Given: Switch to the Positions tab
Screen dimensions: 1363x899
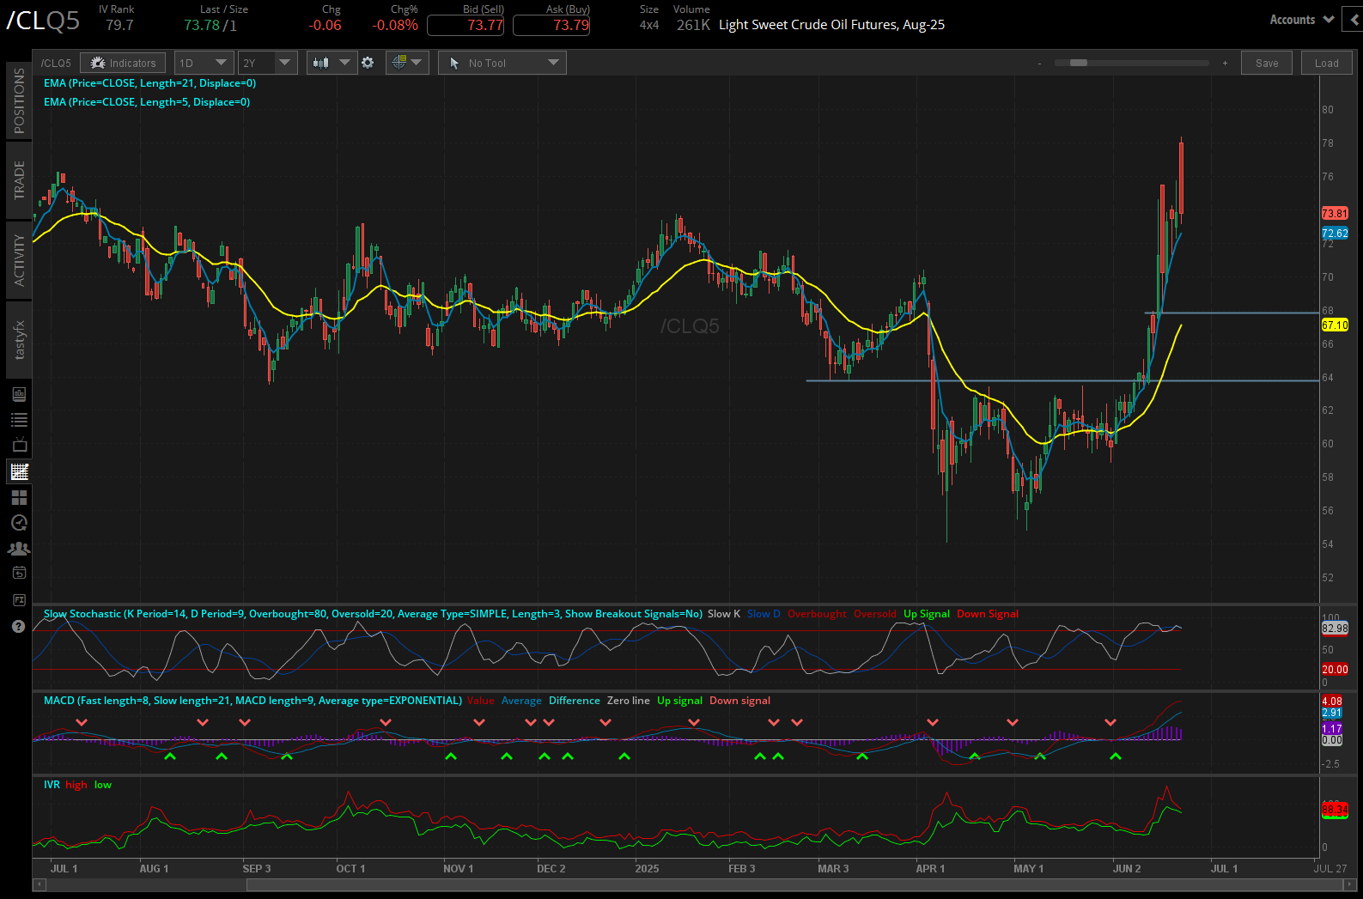Looking at the screenshot, I should 19,100.
